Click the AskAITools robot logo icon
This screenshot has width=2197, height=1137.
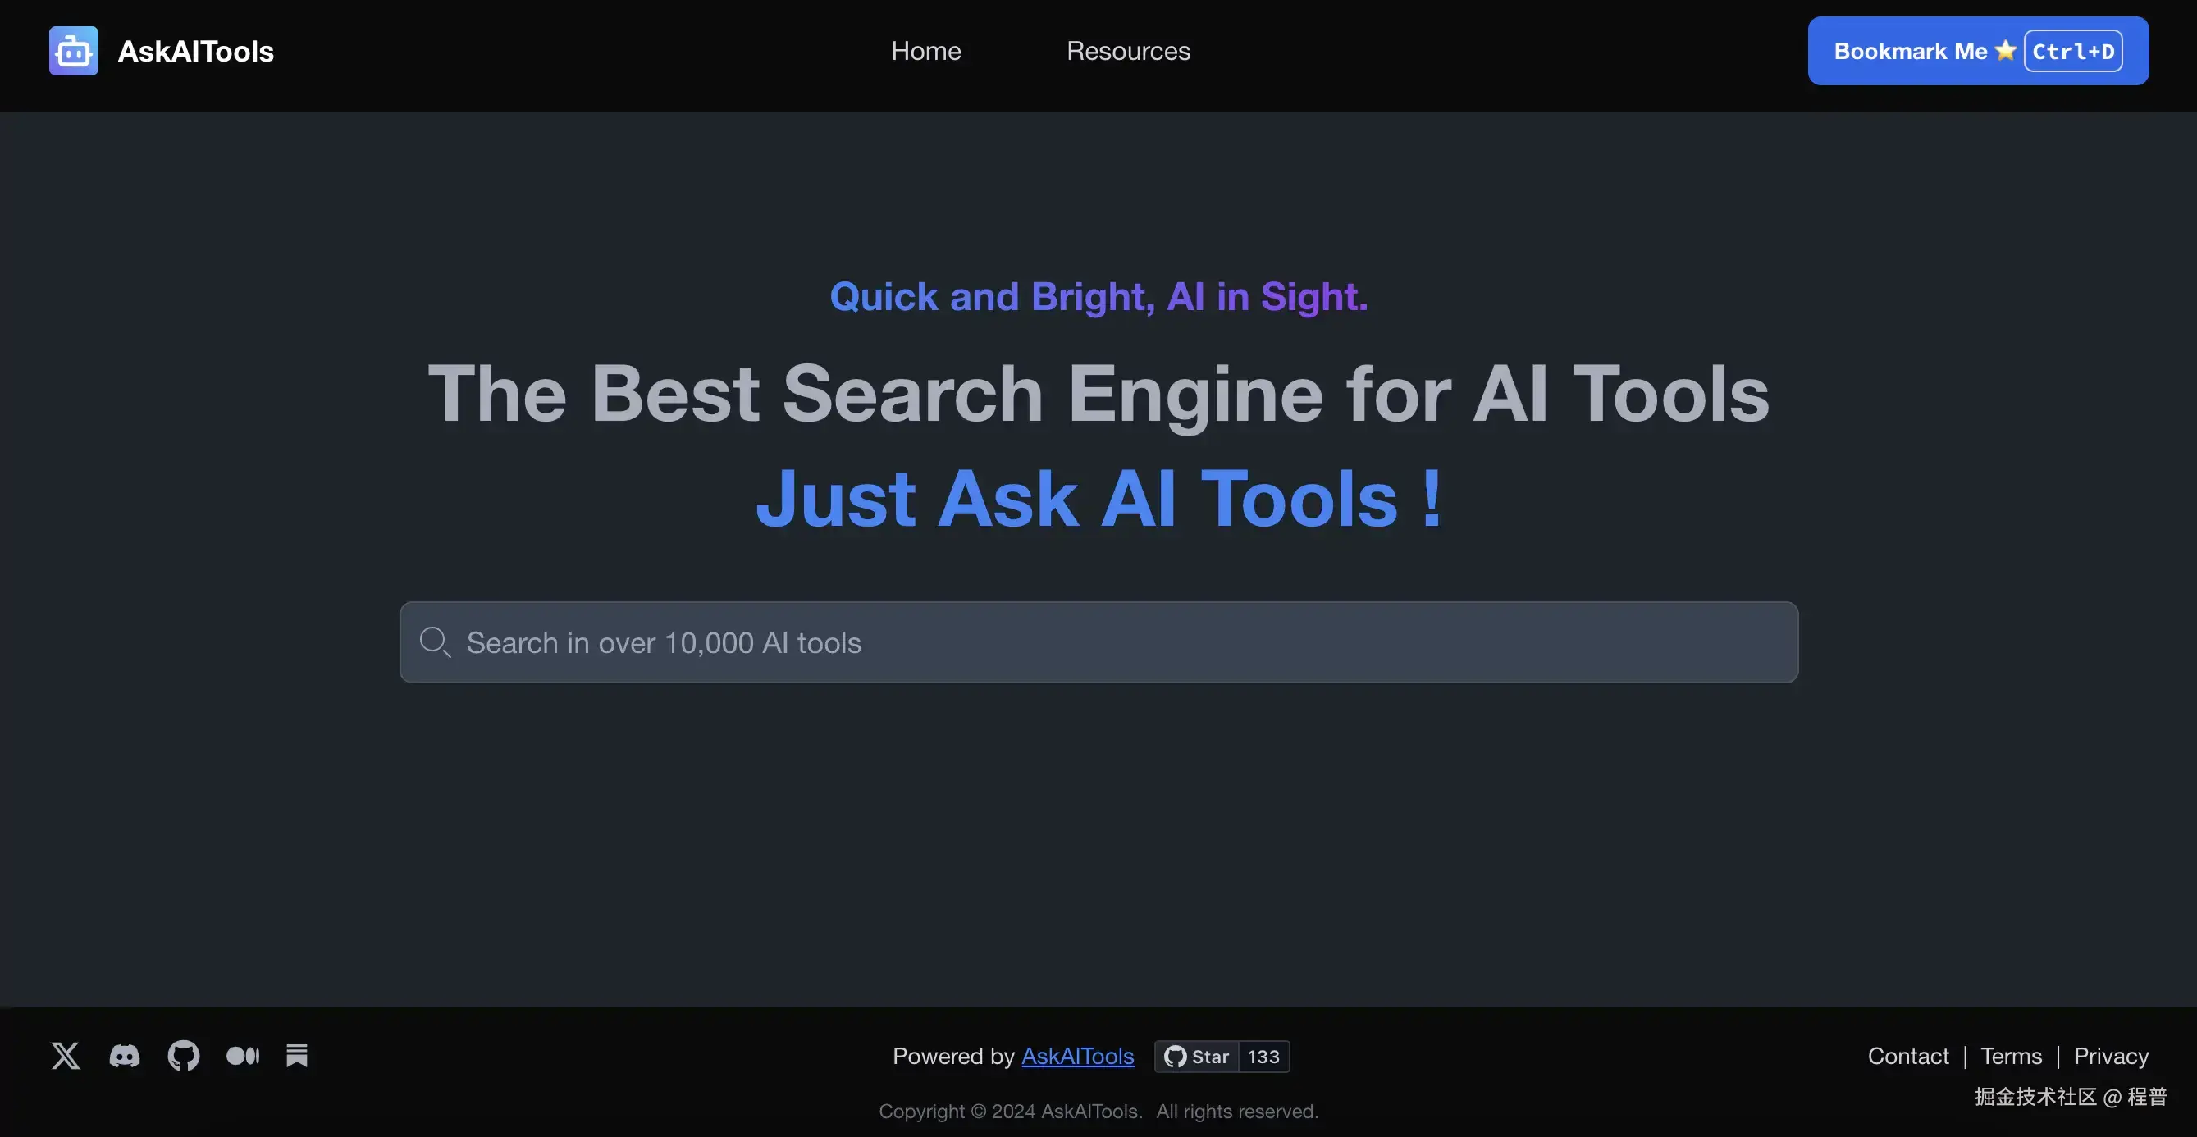[x=72, y=50]
